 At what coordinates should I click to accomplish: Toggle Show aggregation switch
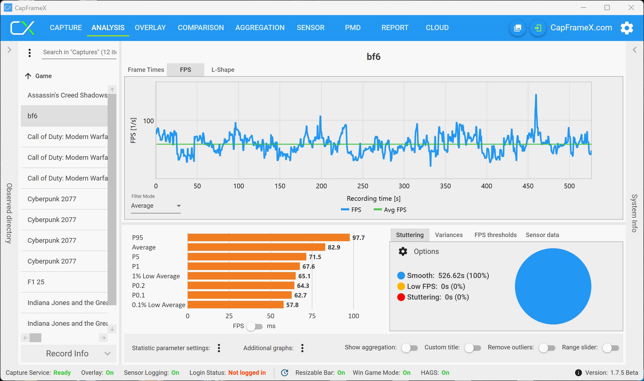pos(409,348)
